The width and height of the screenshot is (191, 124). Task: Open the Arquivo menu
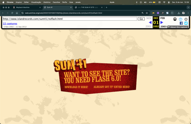tap(19, 2)
